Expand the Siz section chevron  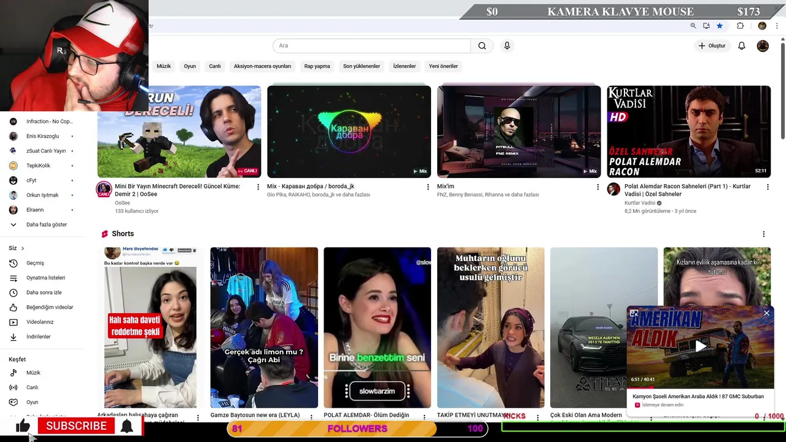coord(23,248)
